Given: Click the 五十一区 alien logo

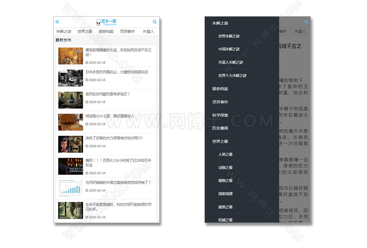Looking at the screenshot, I should tap(106, 22).
